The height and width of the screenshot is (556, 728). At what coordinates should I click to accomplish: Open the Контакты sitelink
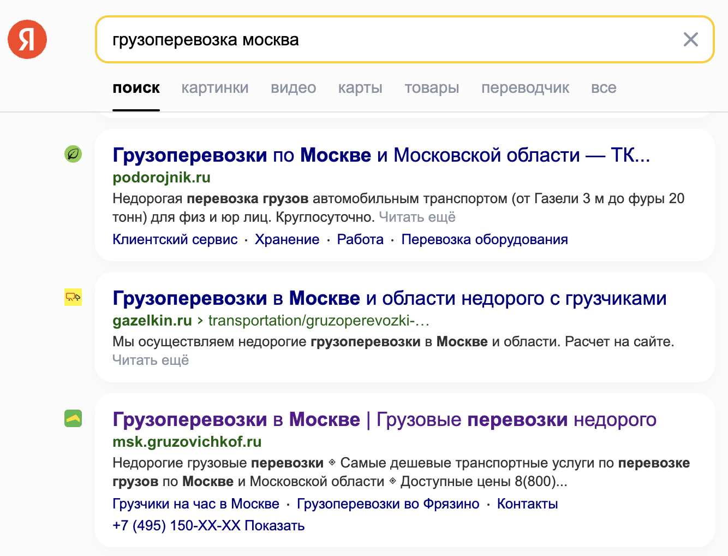click(x=527, y=504)
